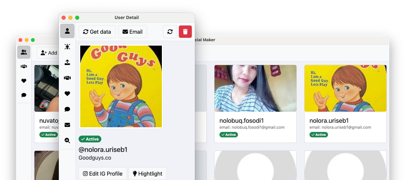Viewport: 405px width, 180px height.
Task: Minimize the User Detail window
Action: pyautogui.click(x=70, y=18)
